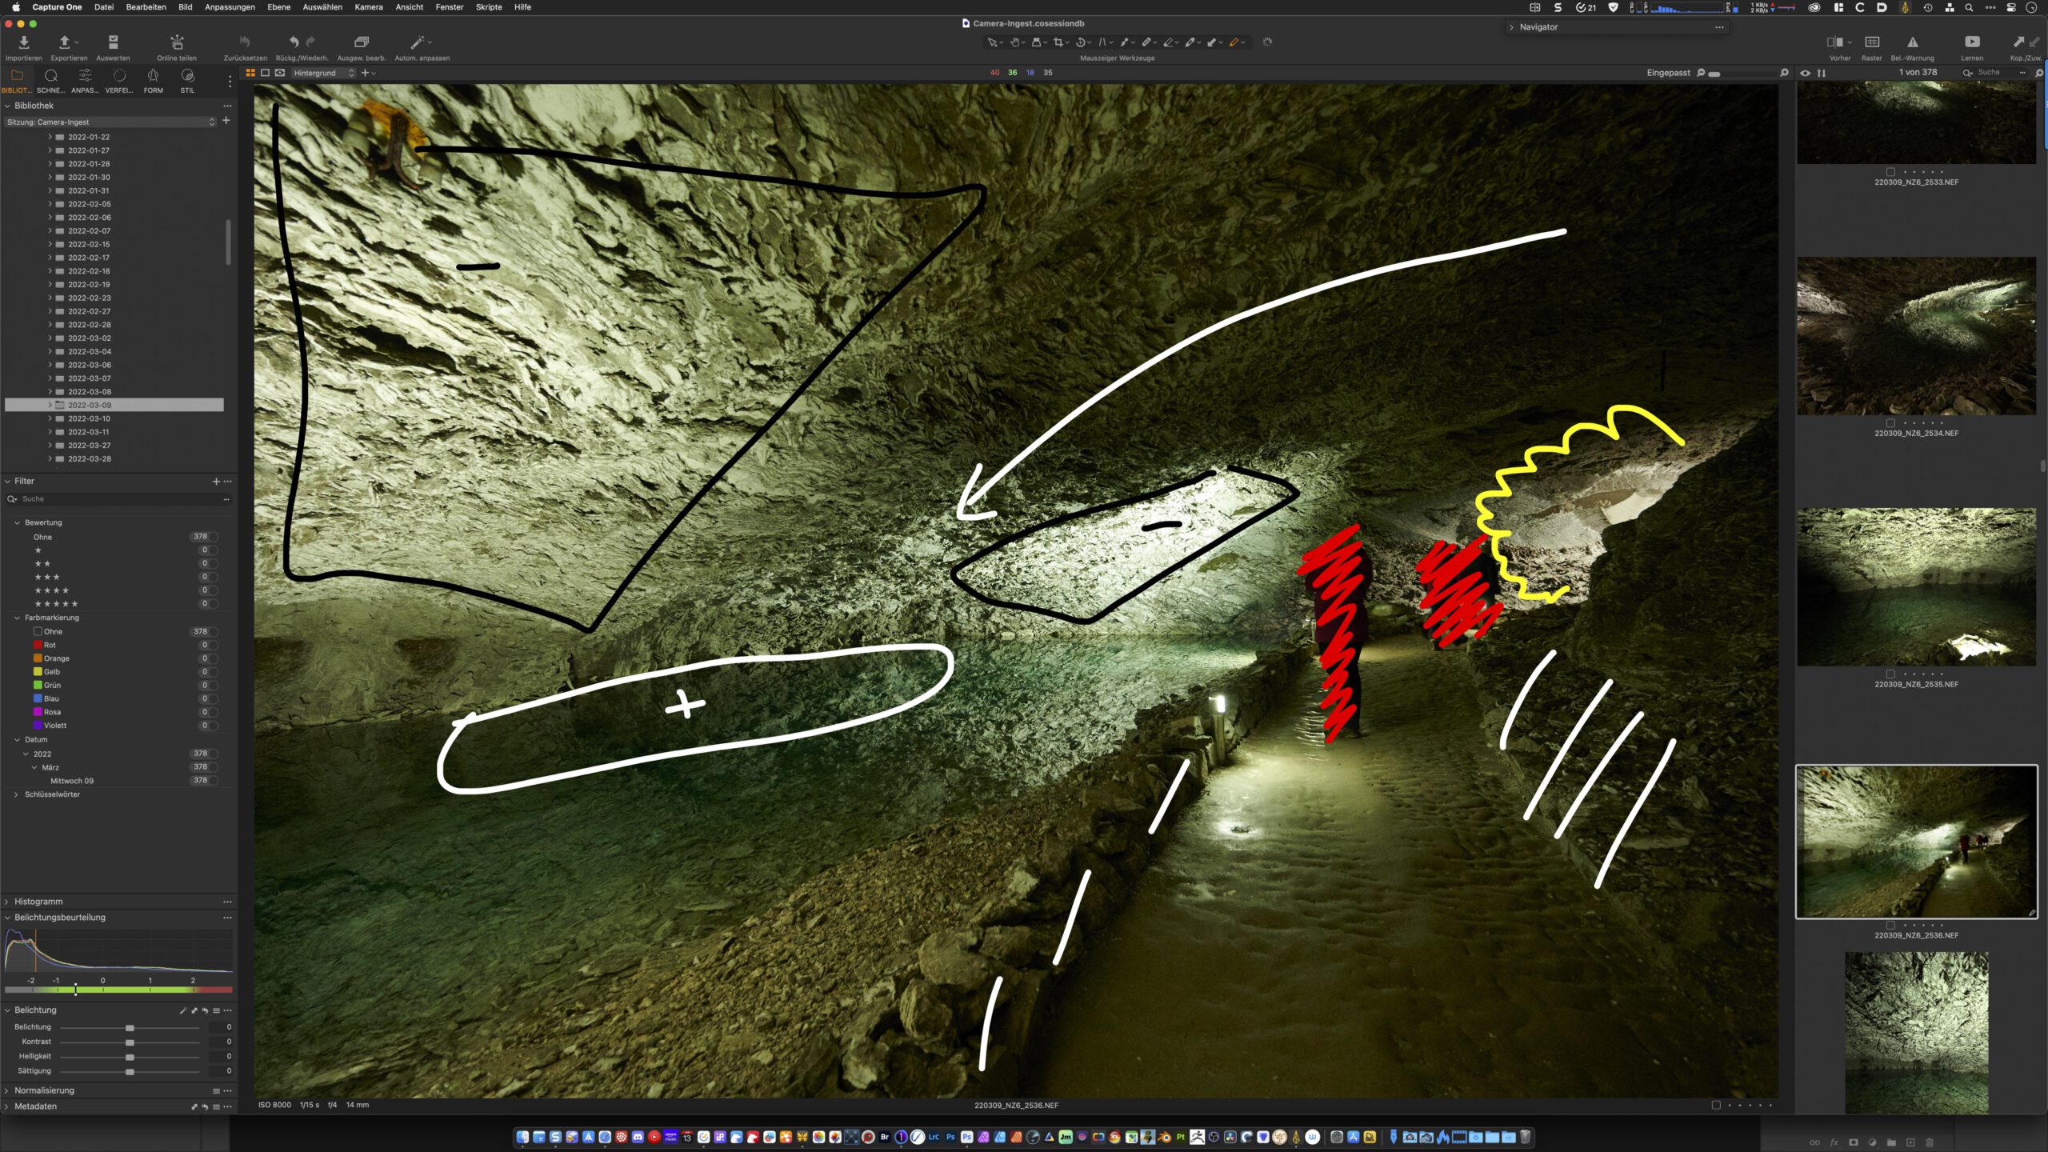Adjust the Kontrast slider handle
Image resolution: width=2048 pixels, height=1152 pixels.
coord(130,1042)
